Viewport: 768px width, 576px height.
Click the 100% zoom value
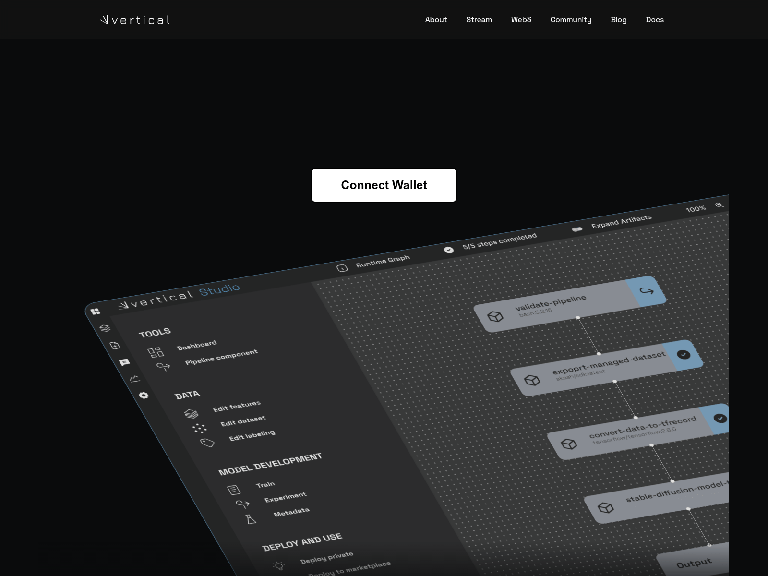(x=696, y=209)
